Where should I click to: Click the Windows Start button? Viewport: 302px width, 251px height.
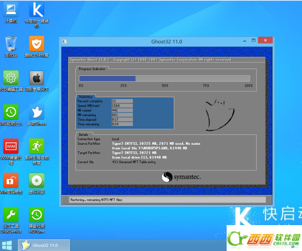coord(7,245)
